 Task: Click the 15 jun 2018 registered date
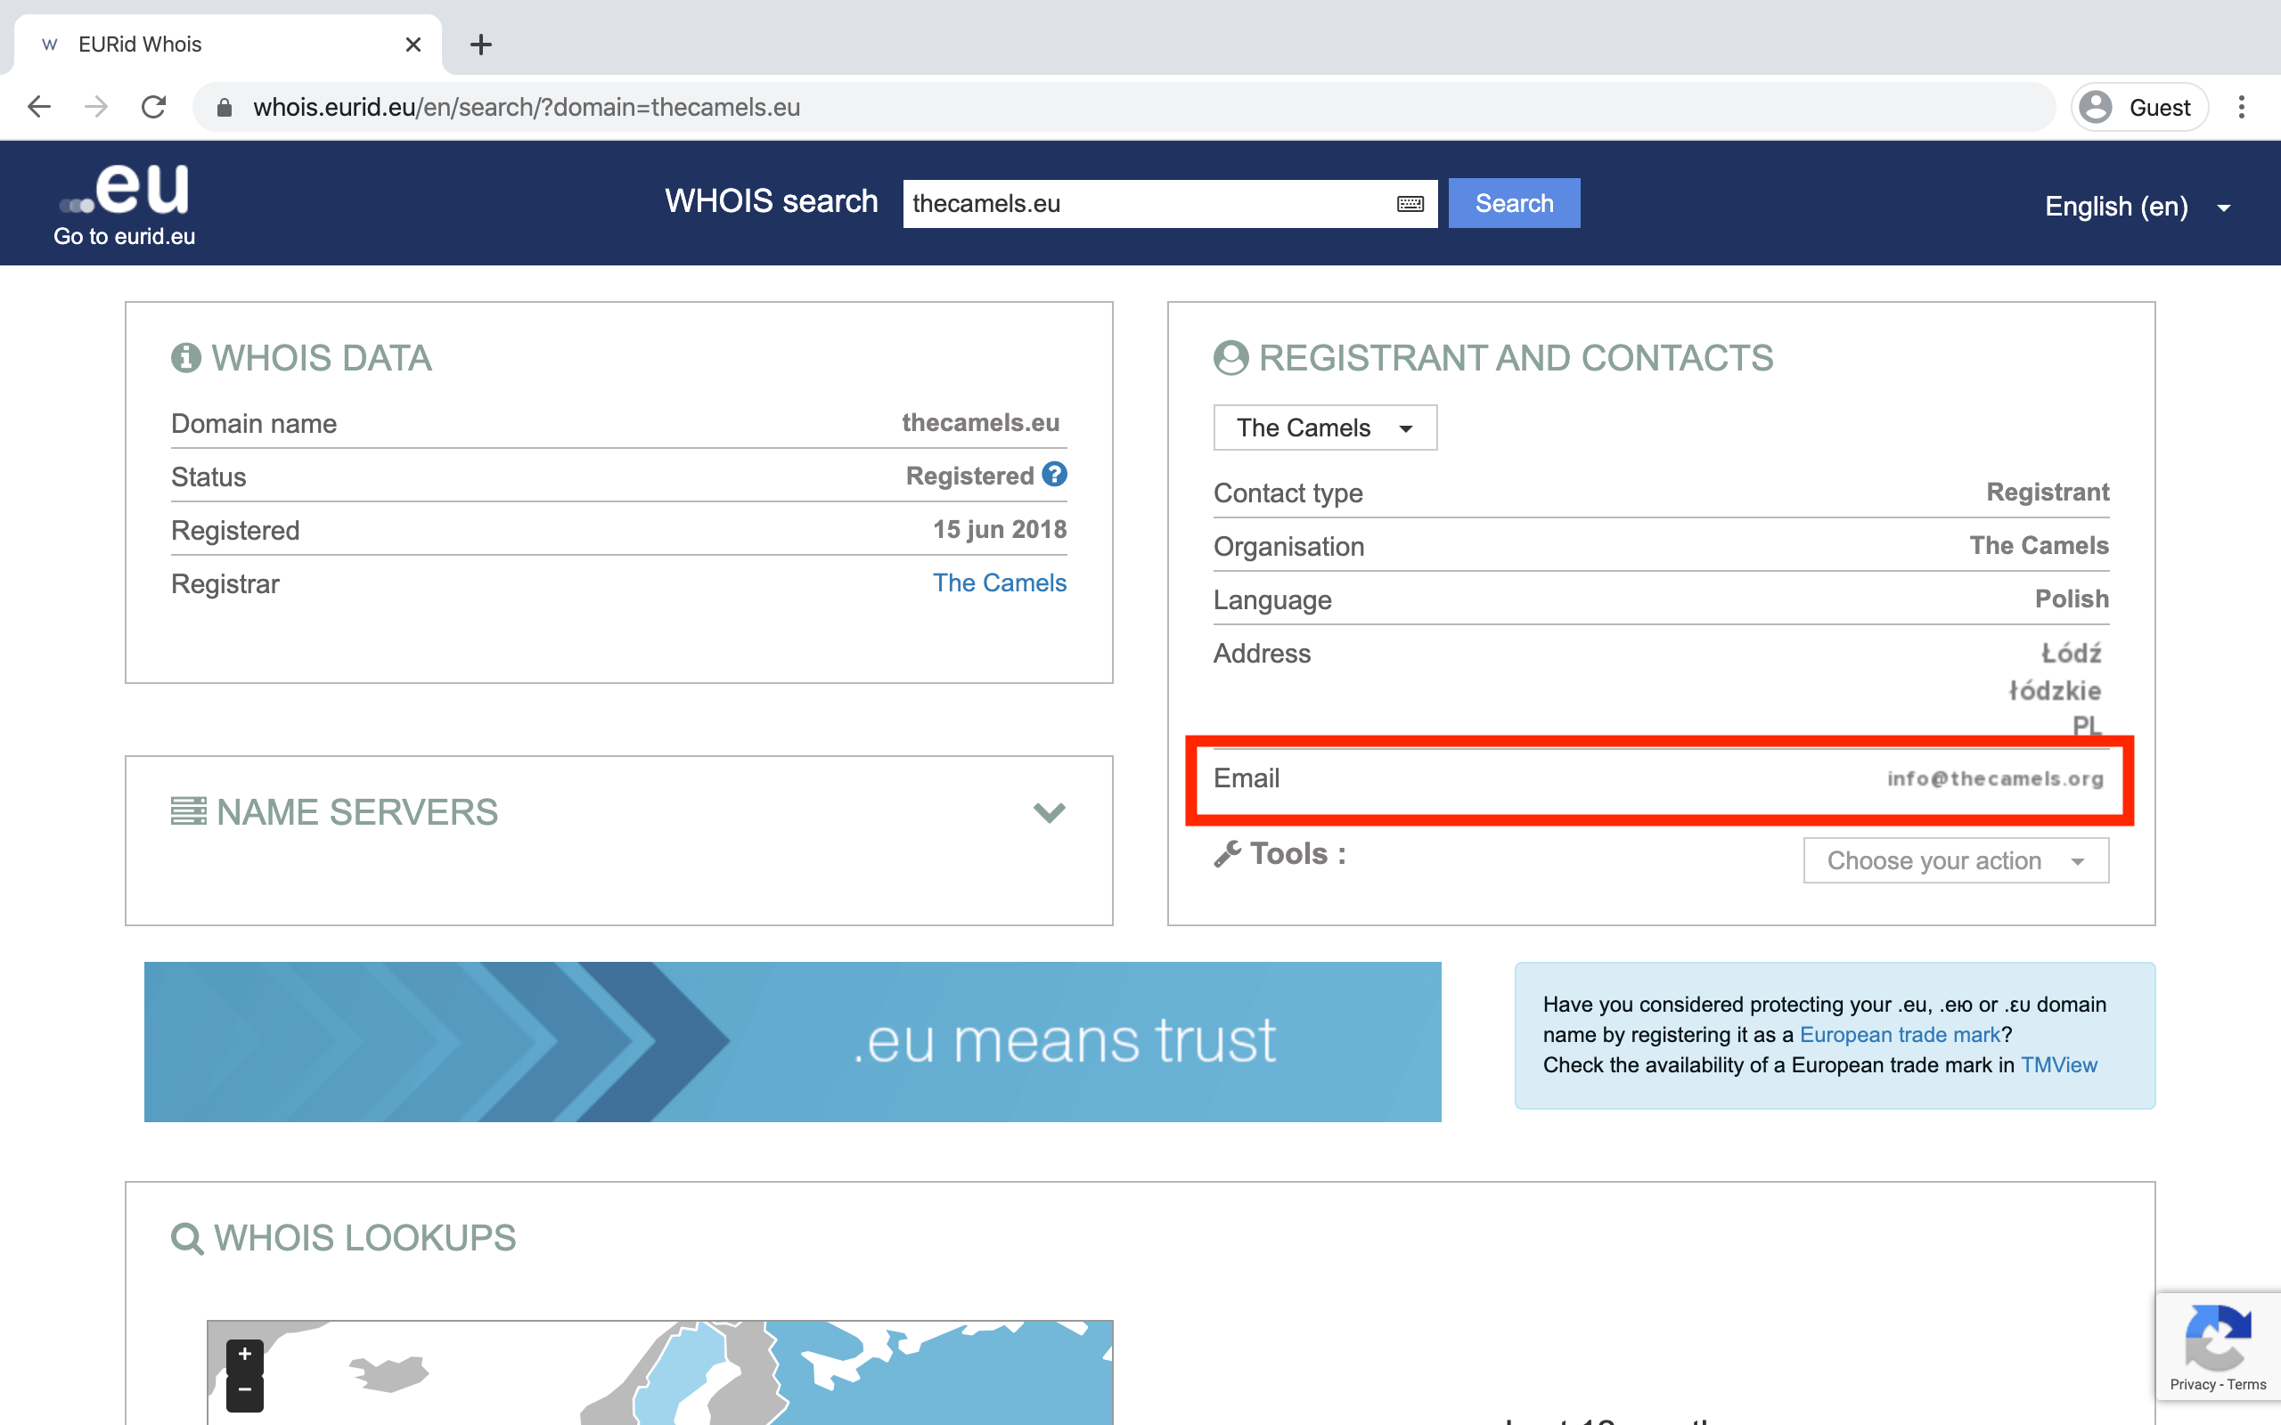click(x=999, y=530)
